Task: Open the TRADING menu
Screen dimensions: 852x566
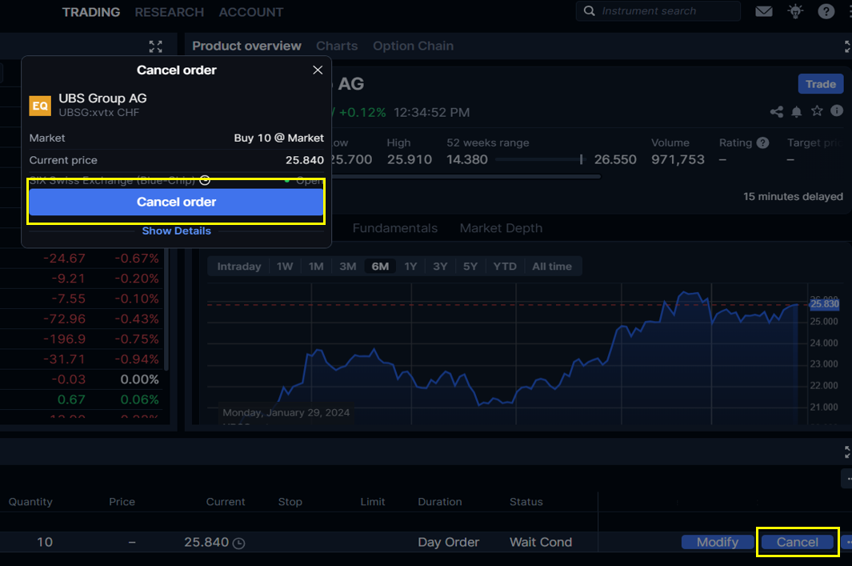Action: 91,12
